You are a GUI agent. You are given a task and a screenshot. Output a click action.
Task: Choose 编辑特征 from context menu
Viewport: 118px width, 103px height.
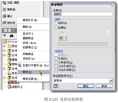click(34, 38)
